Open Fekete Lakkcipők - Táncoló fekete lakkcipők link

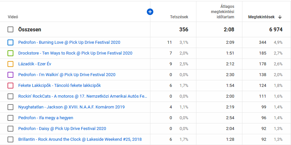click(59, 86)
